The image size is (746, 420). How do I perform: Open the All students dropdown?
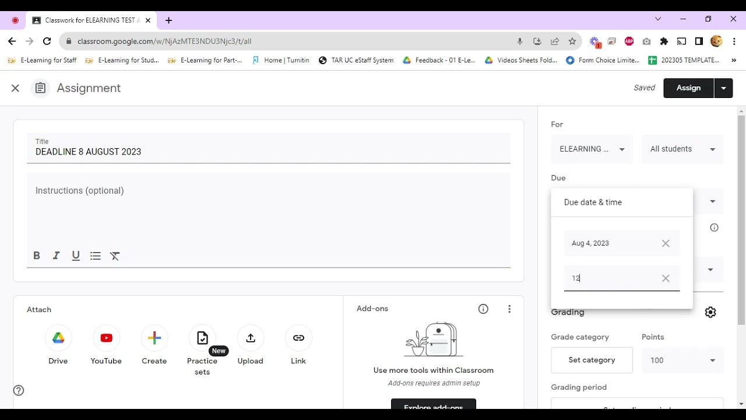pyautogui.click(x=682, y=149)
